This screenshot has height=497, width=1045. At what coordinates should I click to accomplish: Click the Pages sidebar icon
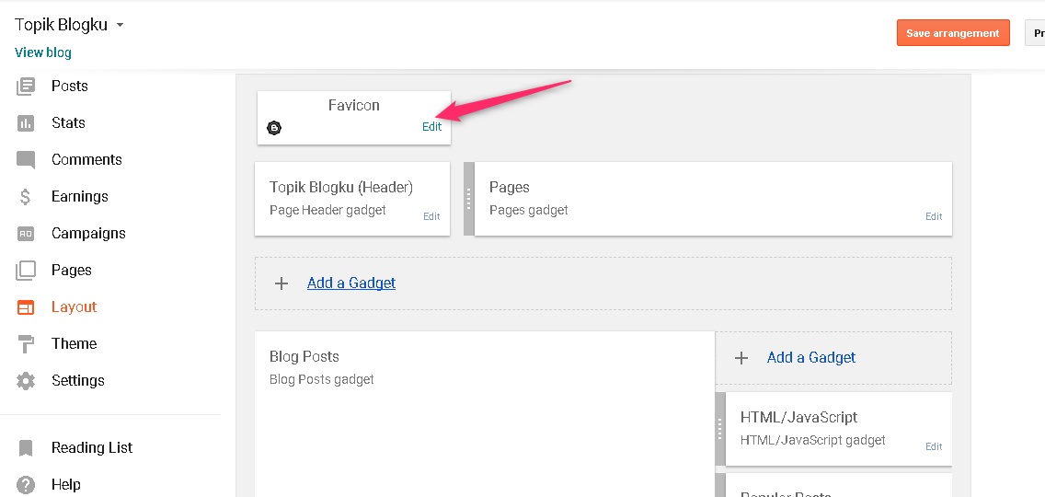pyautogui.click(x=26, y=271)
